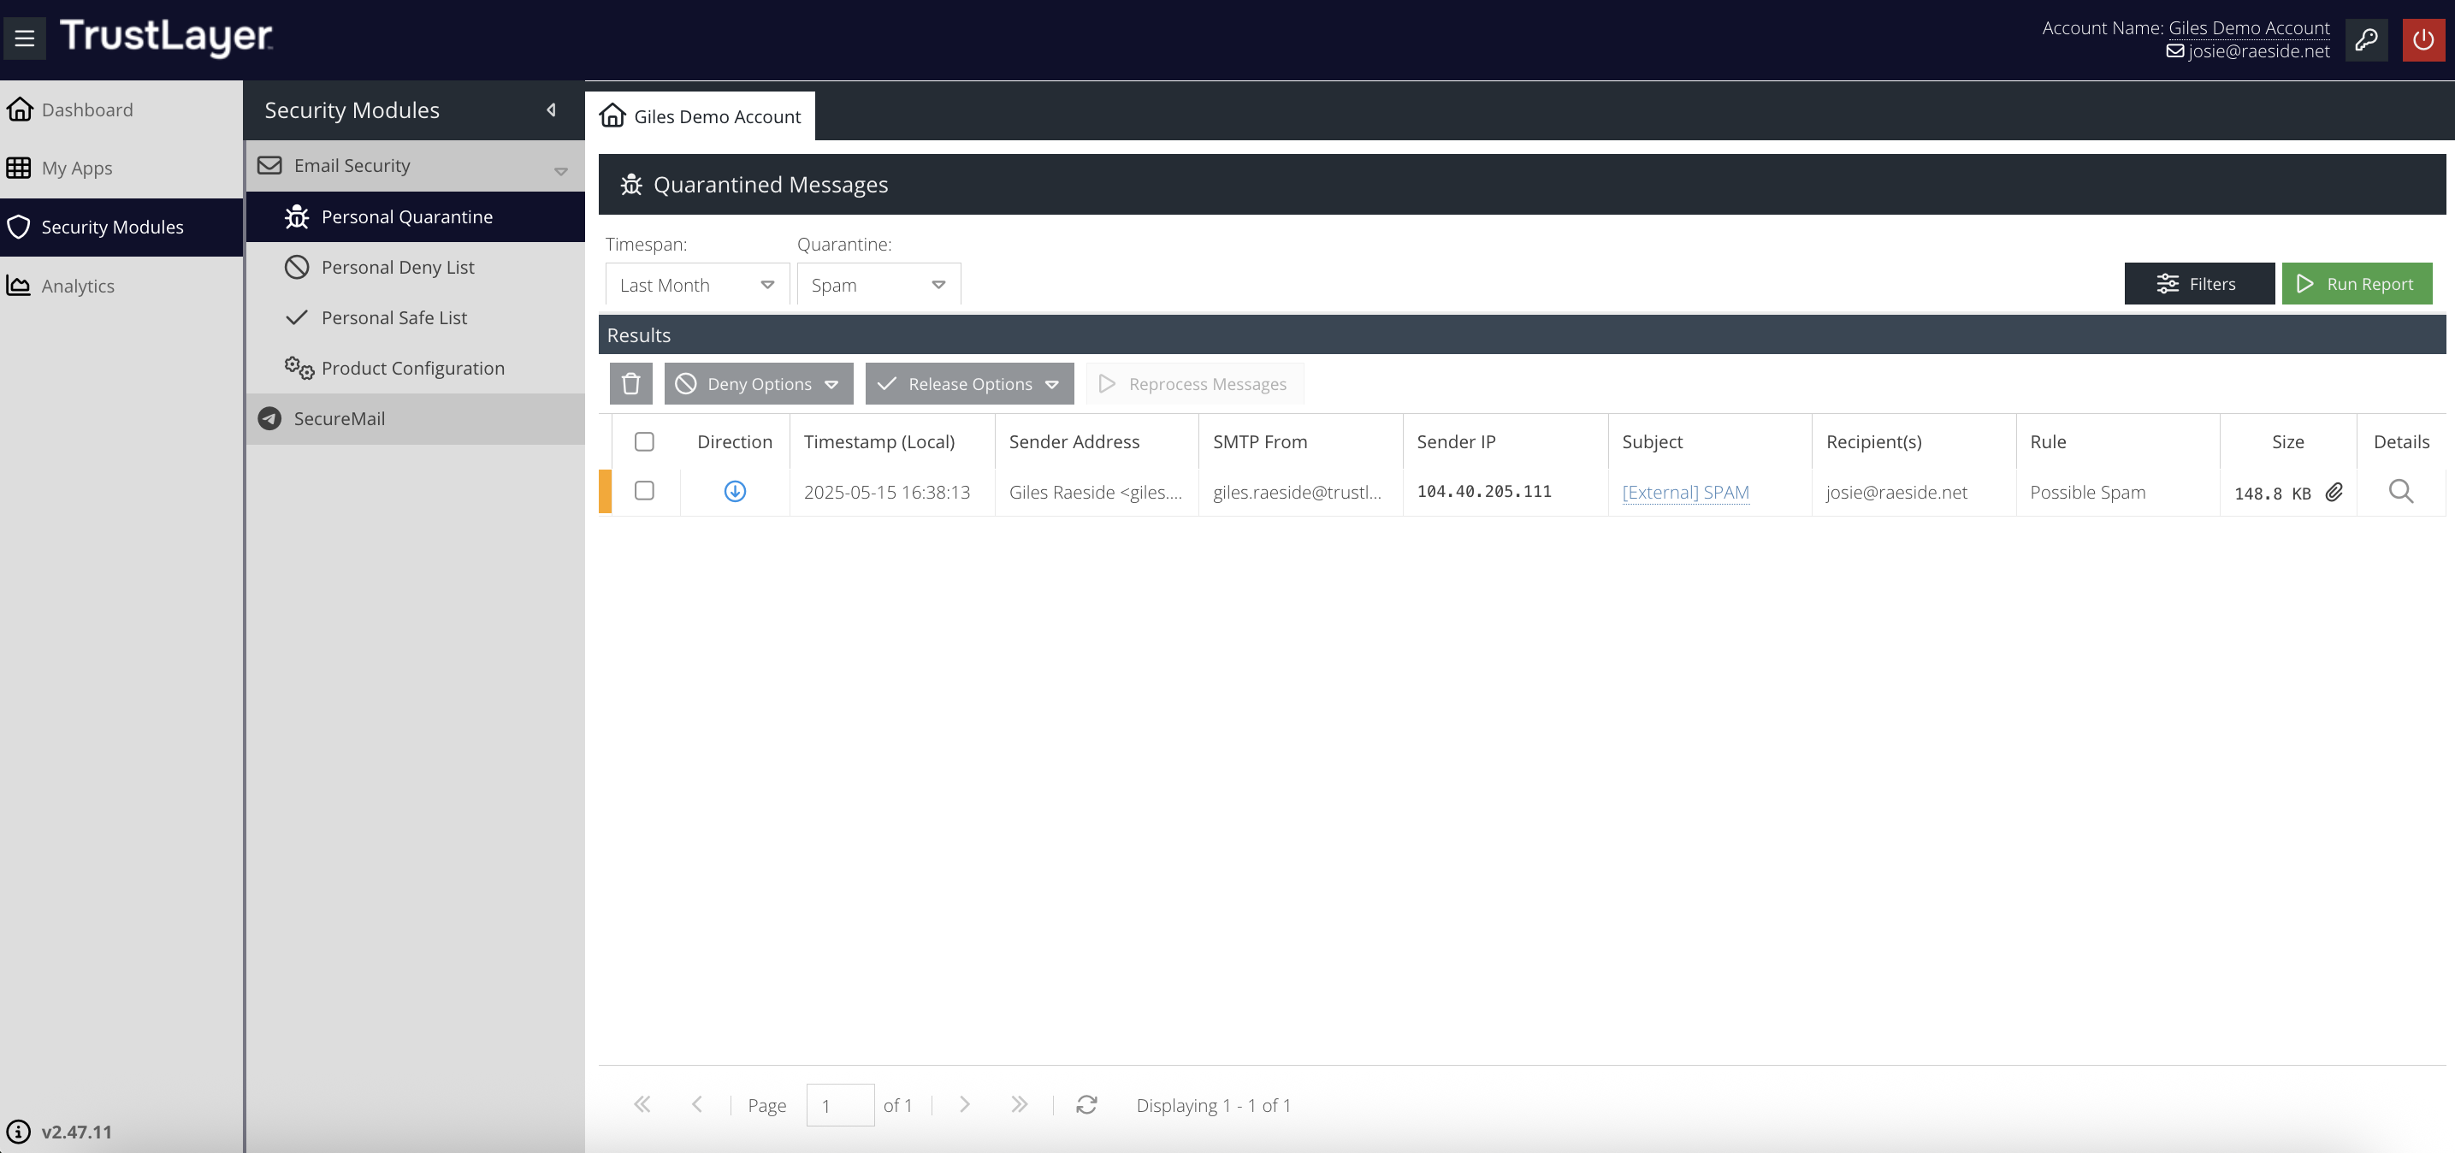Screen dimensions: 2455x1153
Task: Open Product Configuration
Action: (416, 368)
